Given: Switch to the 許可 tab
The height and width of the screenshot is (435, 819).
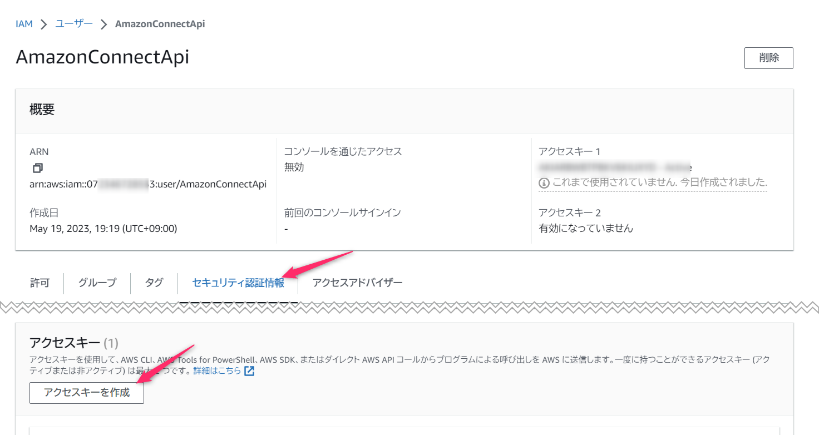Looking at the screenshot, I should [40, 283].
